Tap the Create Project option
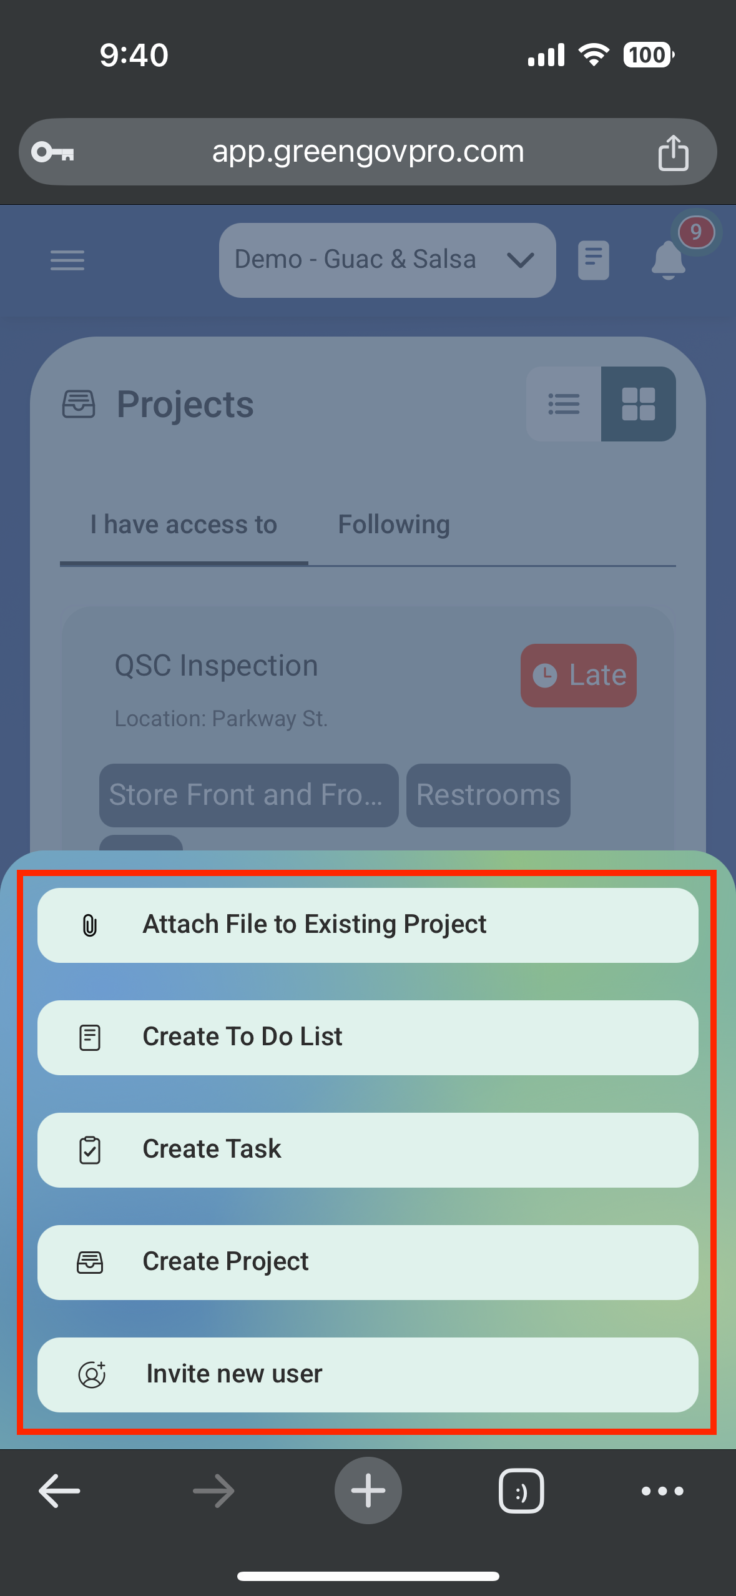This screenshot has height=1596, width=736. (368, 1262)
